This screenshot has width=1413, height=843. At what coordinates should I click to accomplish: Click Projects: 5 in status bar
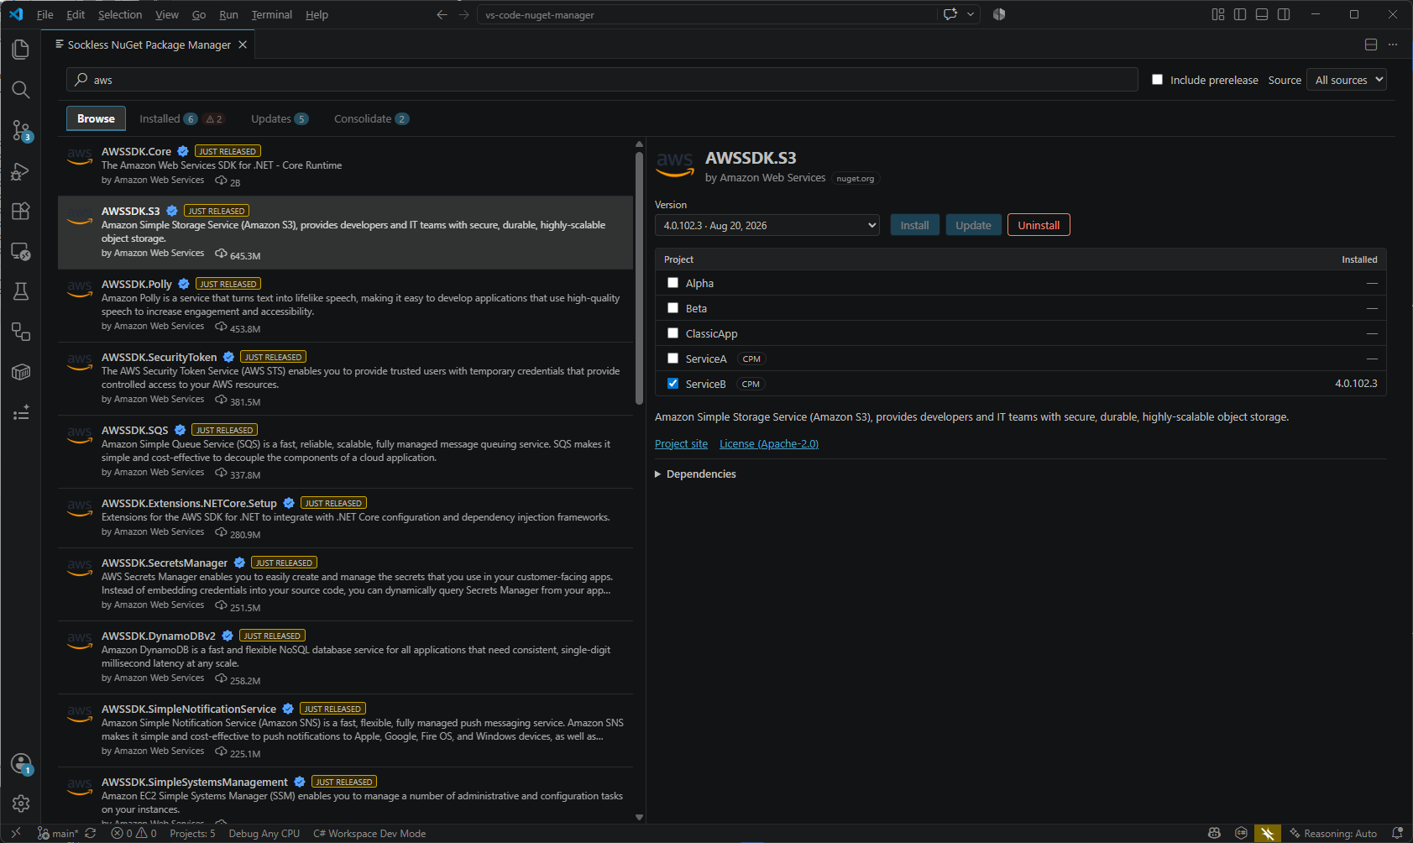pyautogui.click(x=192, y=833)
